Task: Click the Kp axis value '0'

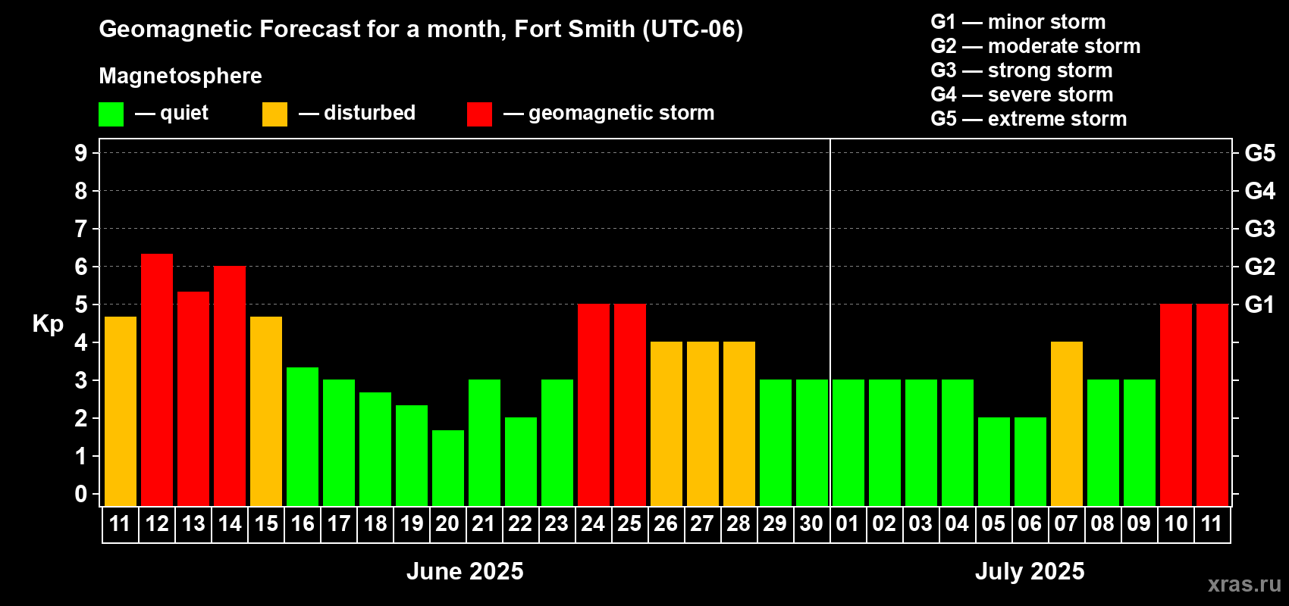Action: pyautogui.click(x=81, y=494)
